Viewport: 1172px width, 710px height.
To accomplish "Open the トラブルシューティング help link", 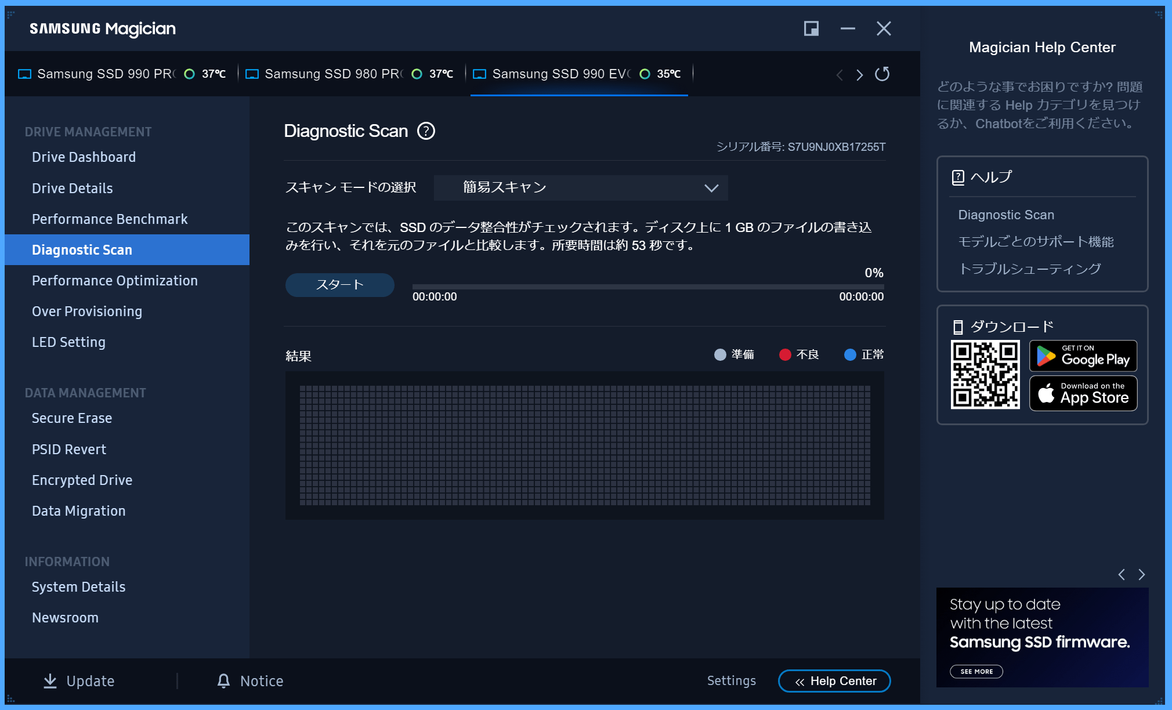I will point(1029,269).
